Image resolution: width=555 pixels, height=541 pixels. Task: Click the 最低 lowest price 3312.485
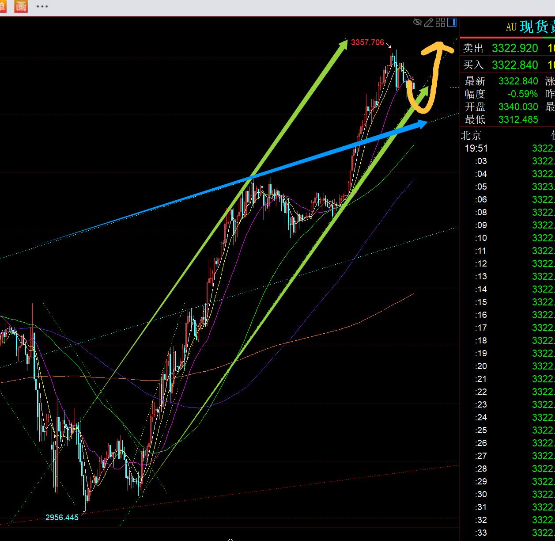(x=518, y=120)
